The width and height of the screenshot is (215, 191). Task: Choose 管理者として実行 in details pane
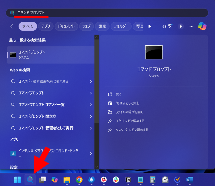coord(124,103)
